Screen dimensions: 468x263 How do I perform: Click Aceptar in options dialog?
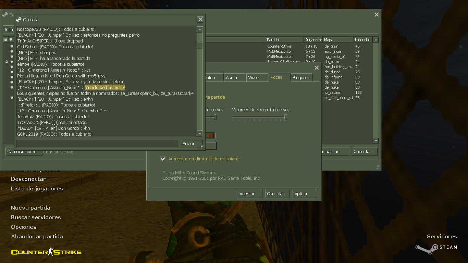coord(250,194)
